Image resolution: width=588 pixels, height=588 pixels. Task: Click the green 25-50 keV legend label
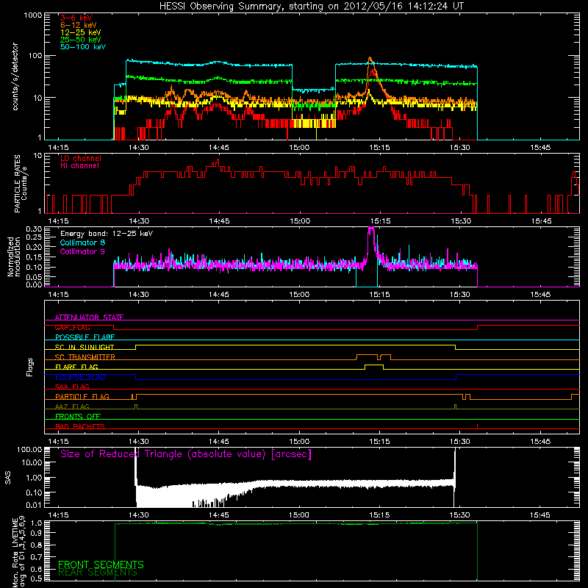[81, 40]
